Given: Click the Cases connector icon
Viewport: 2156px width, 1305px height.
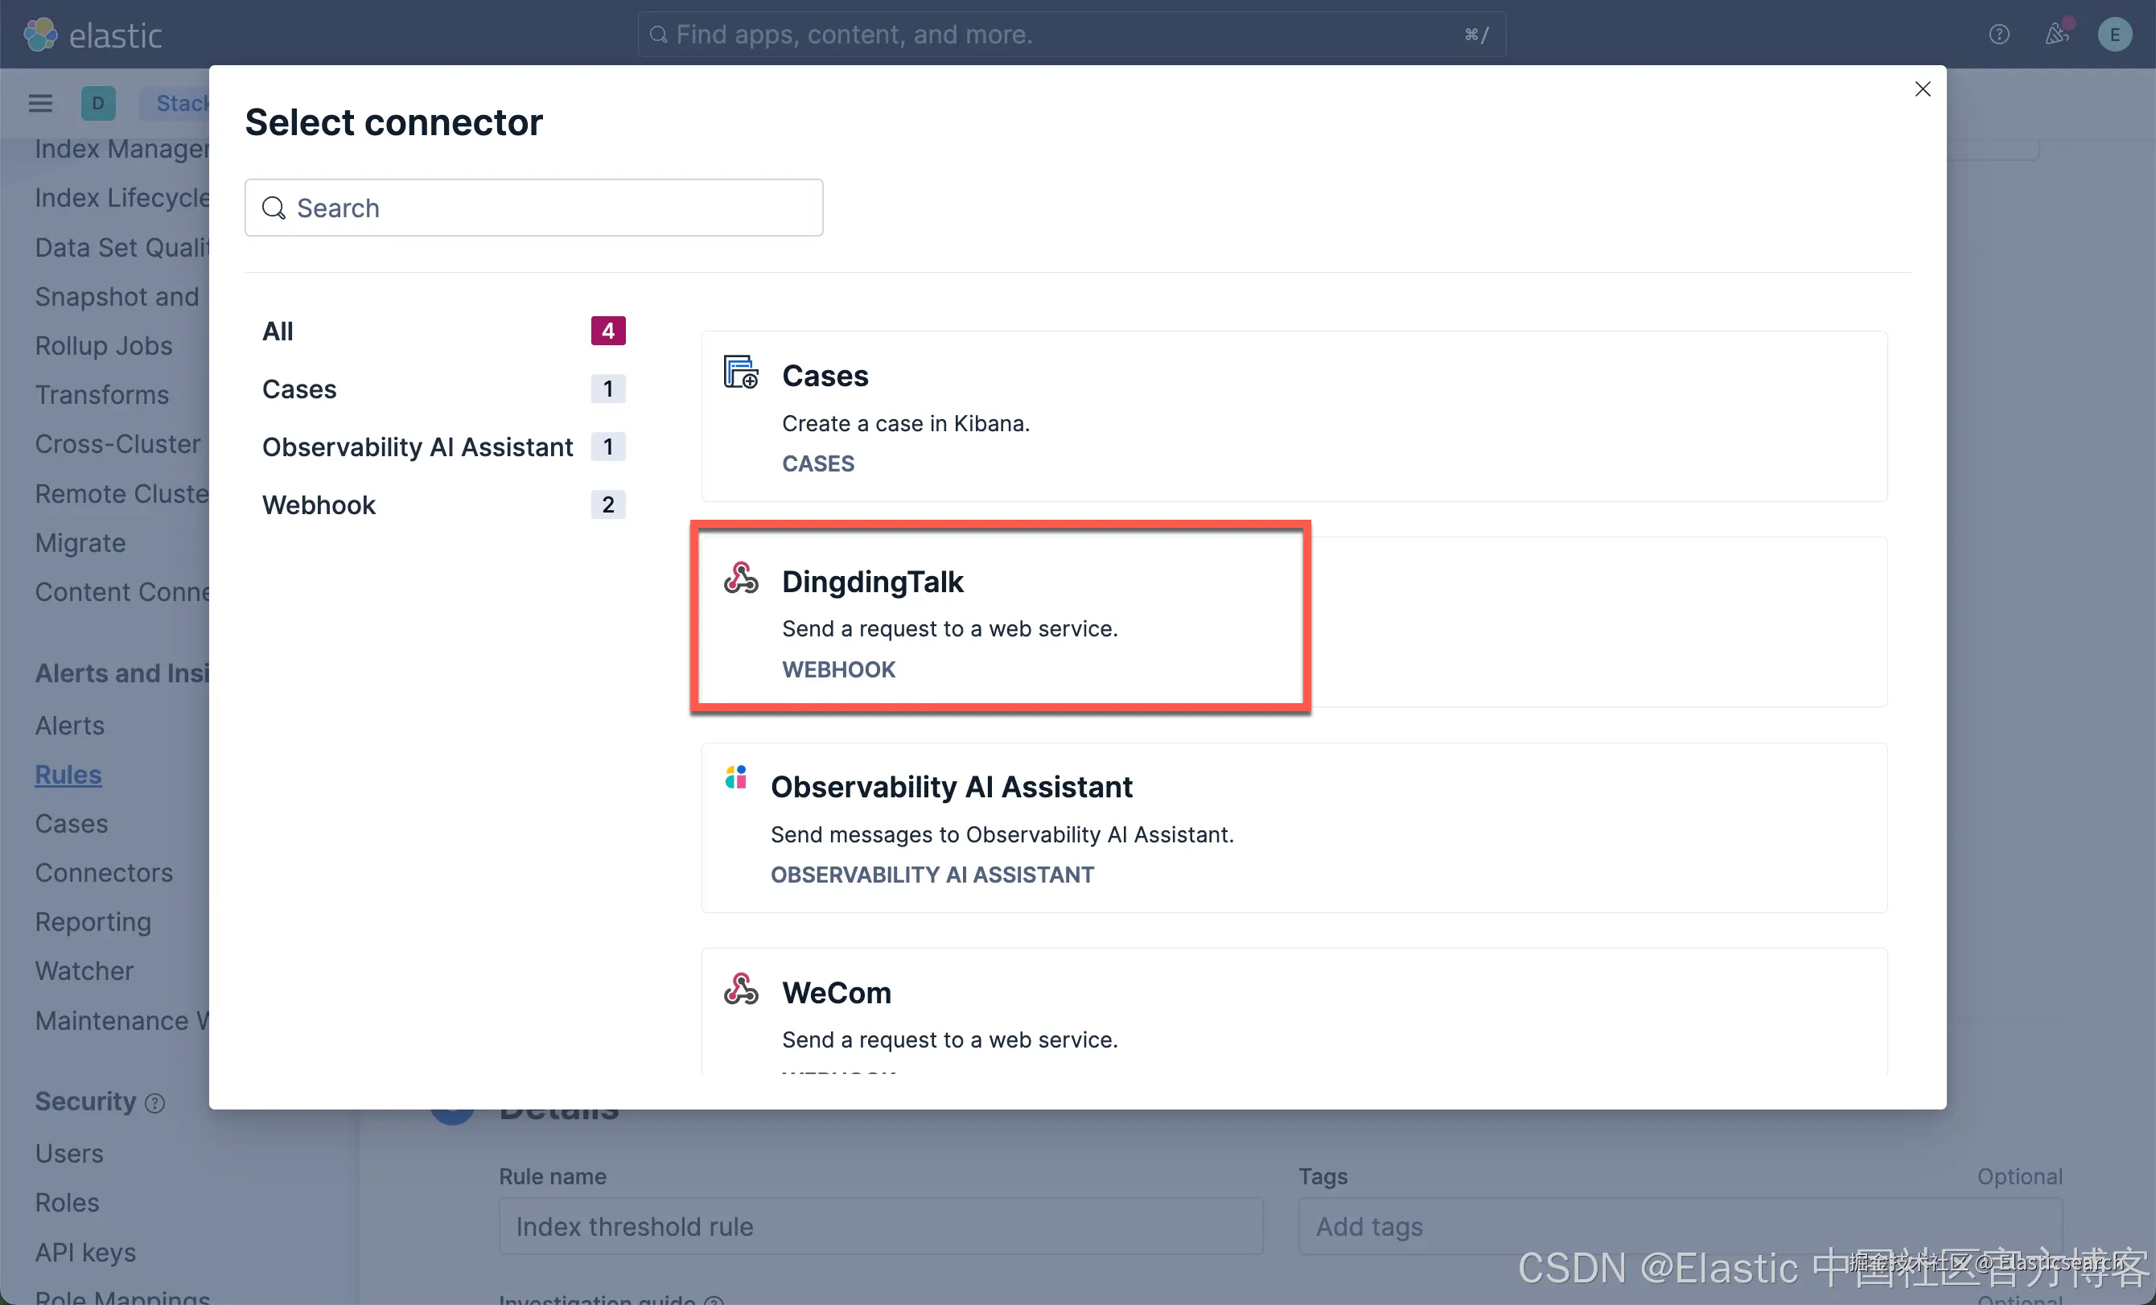Looking at the screenshot, I should tap(740, 372).
